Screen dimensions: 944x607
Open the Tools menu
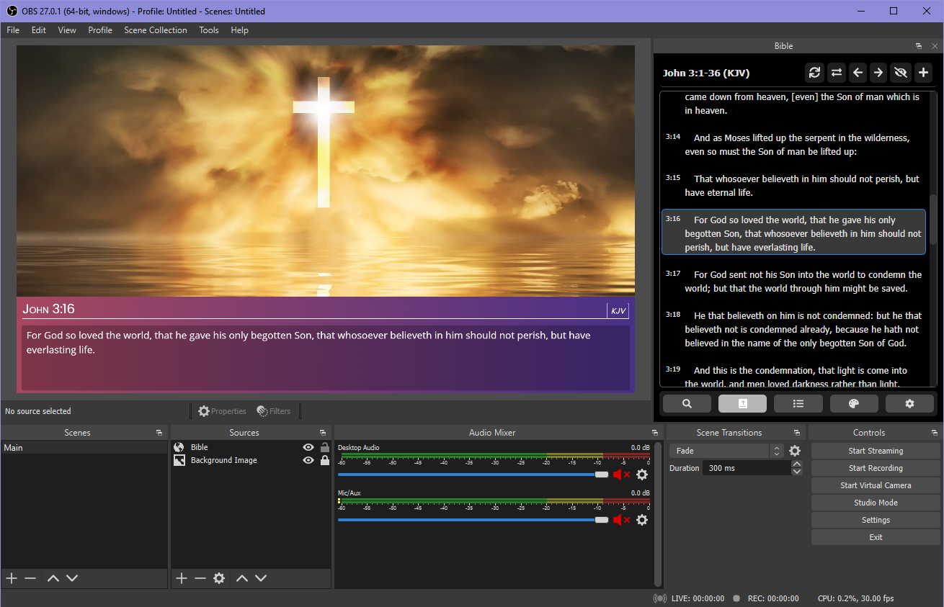(208, 30)
